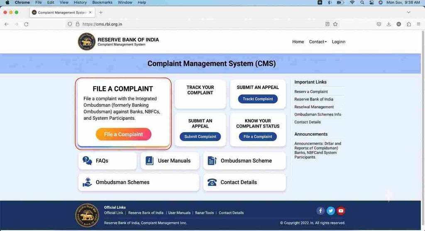Open Ombudsman Schemes Info link
425x231 pixels.
coord(318,114)
